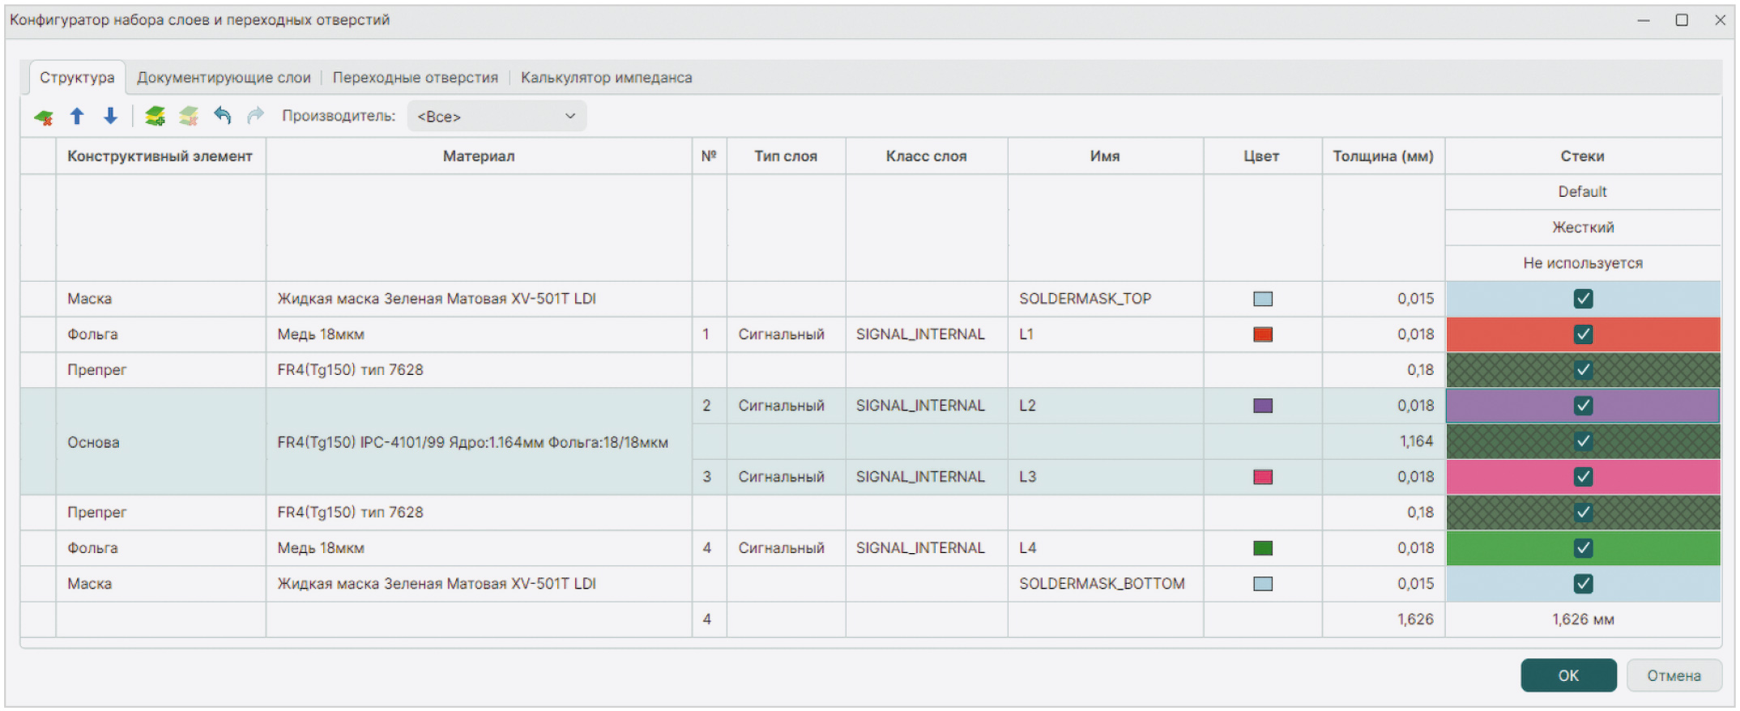Move selected layer up with blue up arrow
The height and width of the screenshot is (711, 1740).
point(77,117)
